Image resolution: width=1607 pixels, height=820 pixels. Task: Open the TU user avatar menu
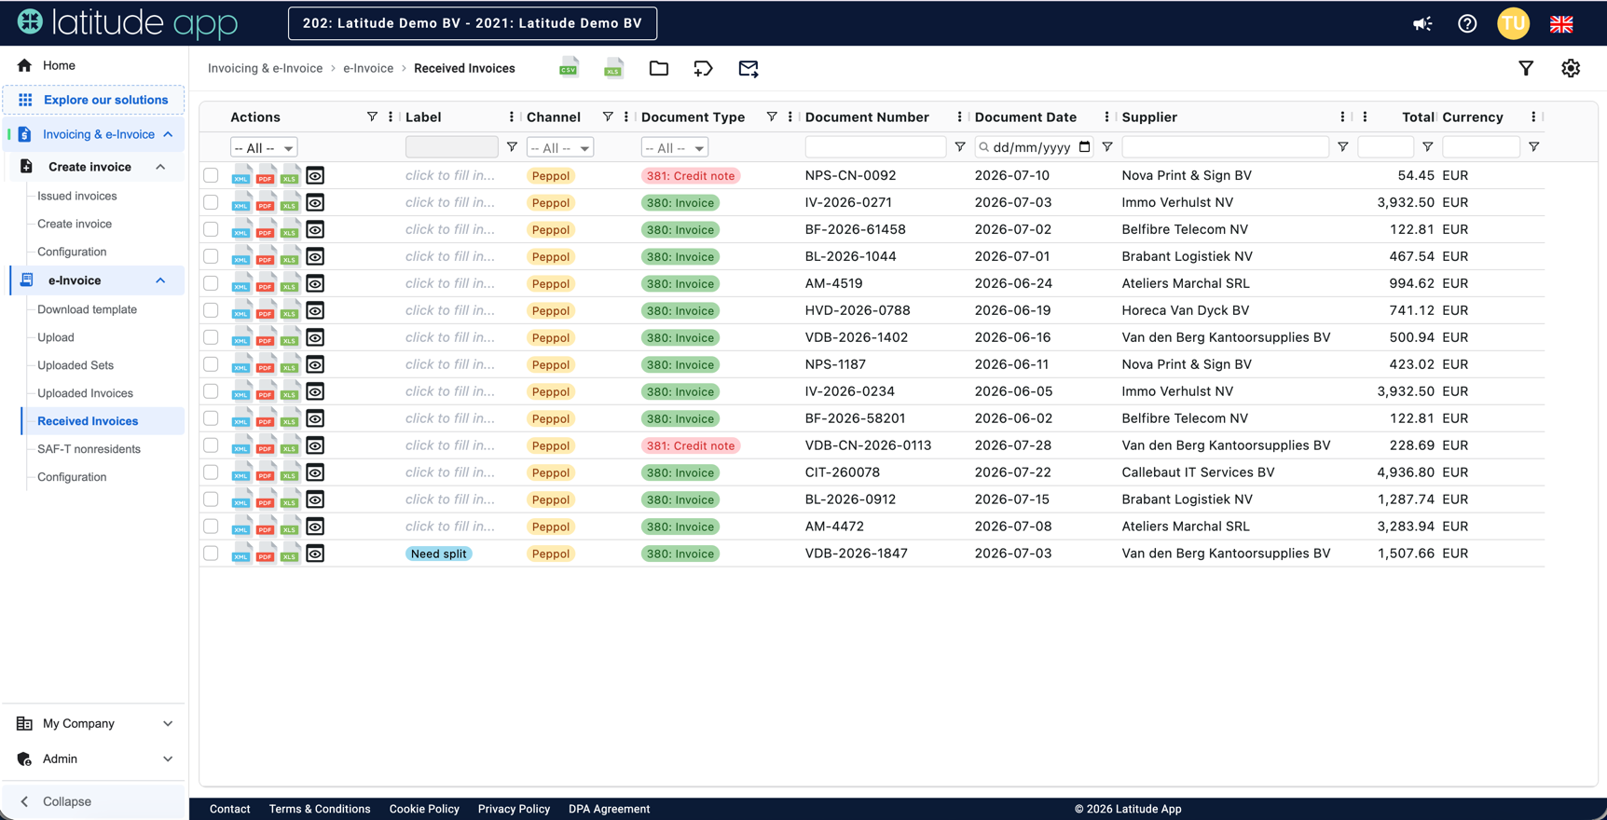pos(1513,23)
